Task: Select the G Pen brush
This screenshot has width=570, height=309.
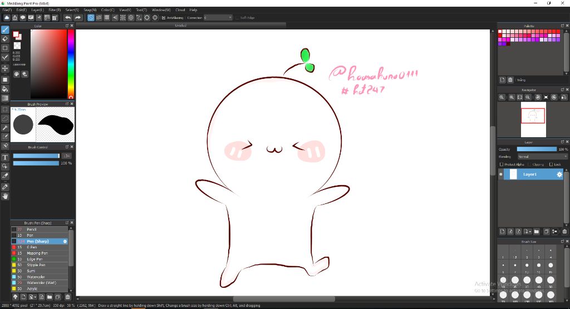Action: click(x=40, y=247)
